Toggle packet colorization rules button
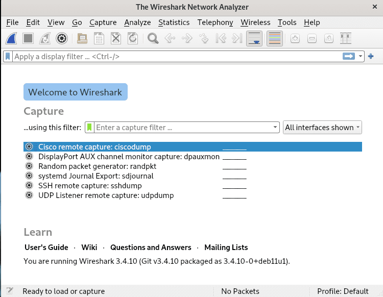The width and height of the screenshot is (383, 297). [275, 39]
